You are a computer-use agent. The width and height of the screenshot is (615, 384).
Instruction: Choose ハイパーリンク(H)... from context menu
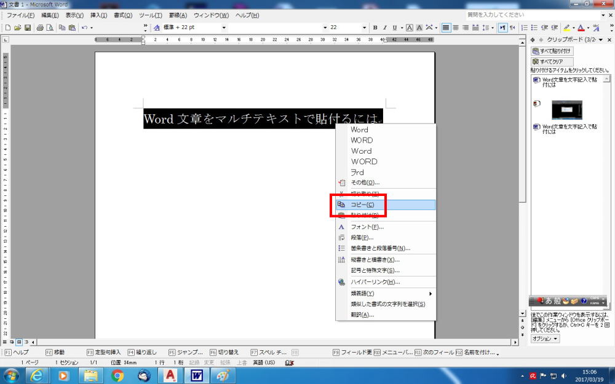386,282
